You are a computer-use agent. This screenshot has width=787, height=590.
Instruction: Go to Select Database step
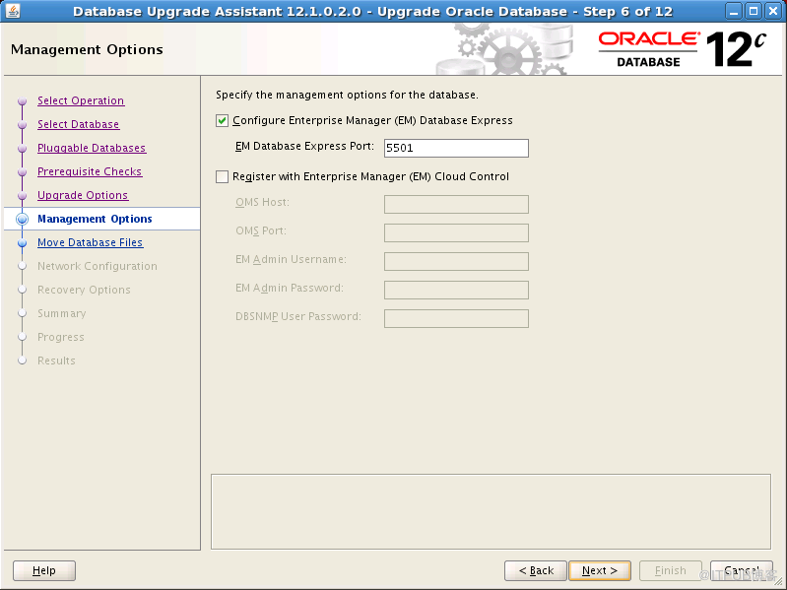78,124
